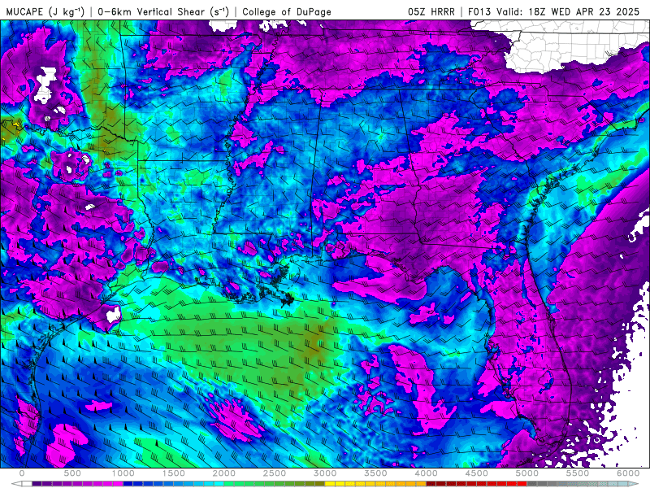The height and width of the screenshot is (488, 650).
Task: Click the 4000 value on the color scale
Action: [426, 473]
